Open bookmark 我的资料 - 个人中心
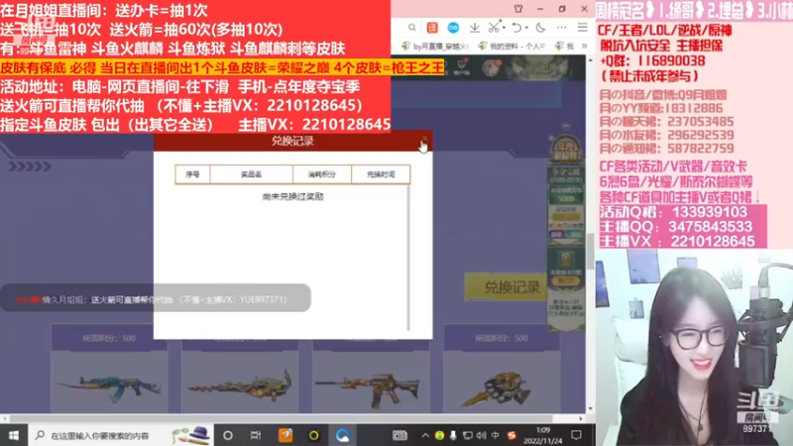The height and width of the screenshot is (446, 793). pyautogui.click(x=512, y=46)
